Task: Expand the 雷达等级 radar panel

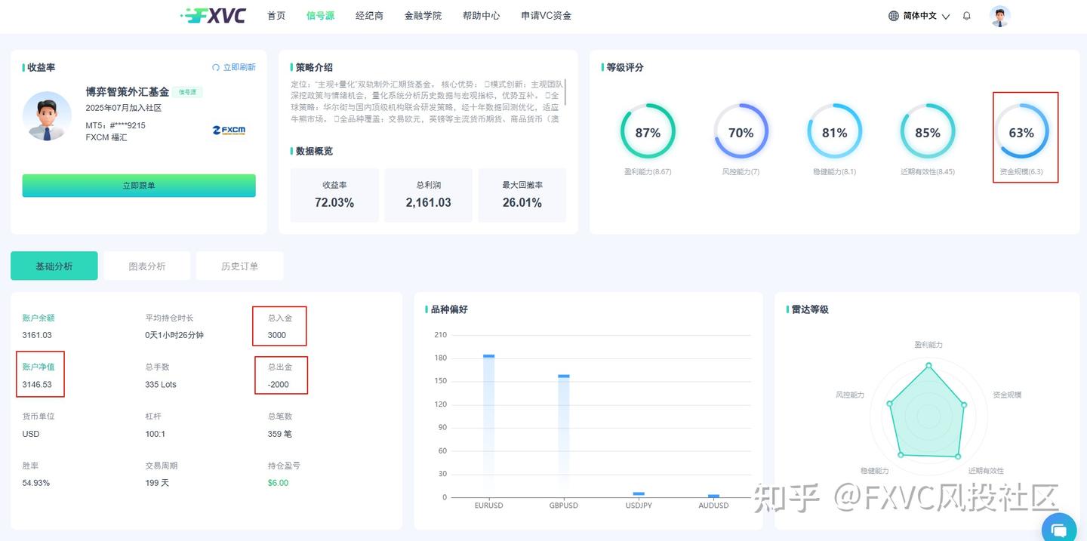Action: (807, 309)
